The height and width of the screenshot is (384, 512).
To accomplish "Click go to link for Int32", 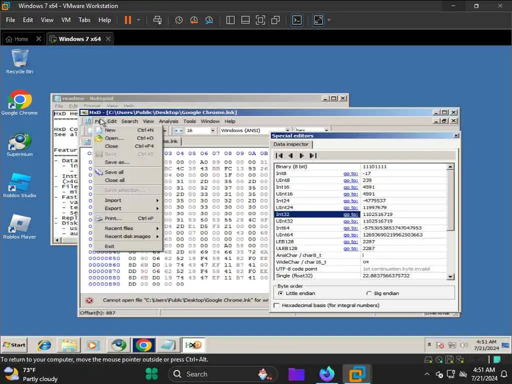I will (x=350, y=214).
